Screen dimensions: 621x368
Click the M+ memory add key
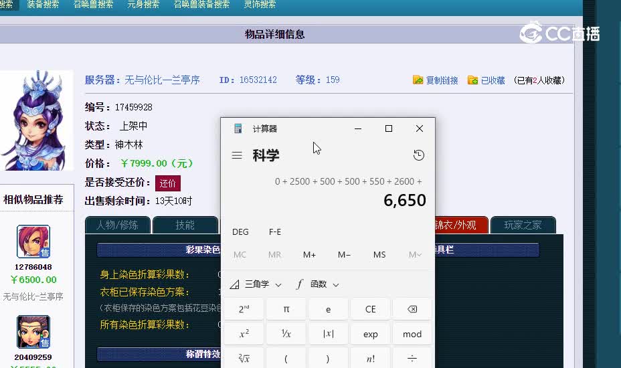click(309, 255)
